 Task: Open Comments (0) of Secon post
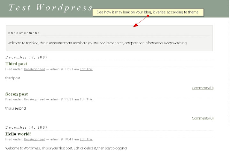pos(203,118)
